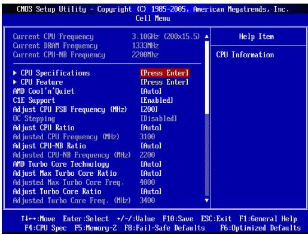Click the Max Turbo Core Freq value 4000
This screenshot has width=308, height=235.
147,182
